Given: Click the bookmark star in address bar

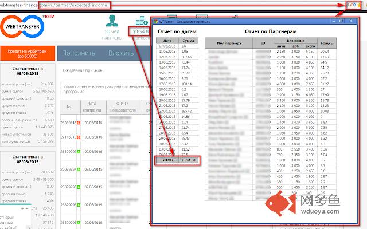Looking at the screenshot, I should 359,5.
